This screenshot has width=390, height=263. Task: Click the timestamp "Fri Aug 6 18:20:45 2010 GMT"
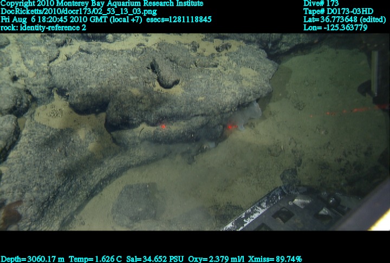[x=54, y=19]
